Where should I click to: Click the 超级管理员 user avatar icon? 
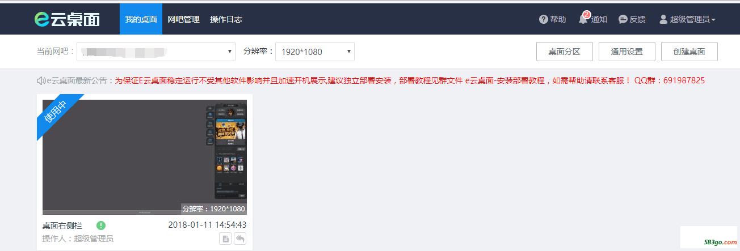point(663,19)
